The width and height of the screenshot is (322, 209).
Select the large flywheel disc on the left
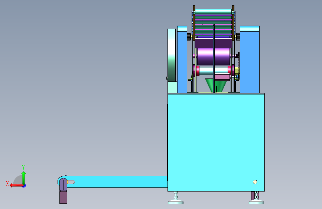click(x=172, y=55)
